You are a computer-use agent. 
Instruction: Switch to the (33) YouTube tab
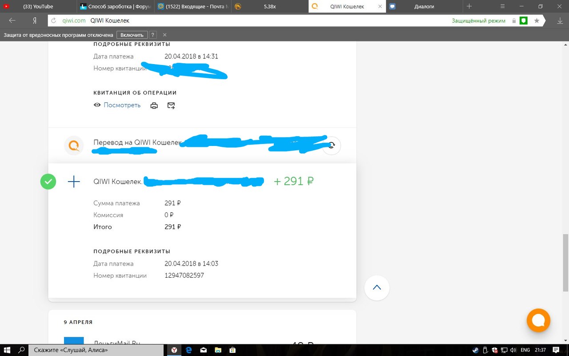click(38, 6)
